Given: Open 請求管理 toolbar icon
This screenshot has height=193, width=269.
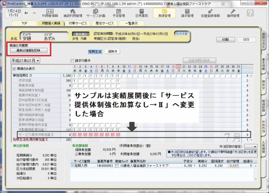Looking at the screenshot, I should pos(187,13).
